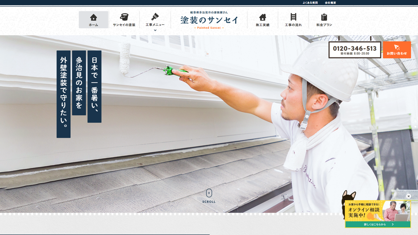Open サンセイの塗装 paint bucket icon
Viewport: 418px width, 235px height.
[x=124, y=17]
